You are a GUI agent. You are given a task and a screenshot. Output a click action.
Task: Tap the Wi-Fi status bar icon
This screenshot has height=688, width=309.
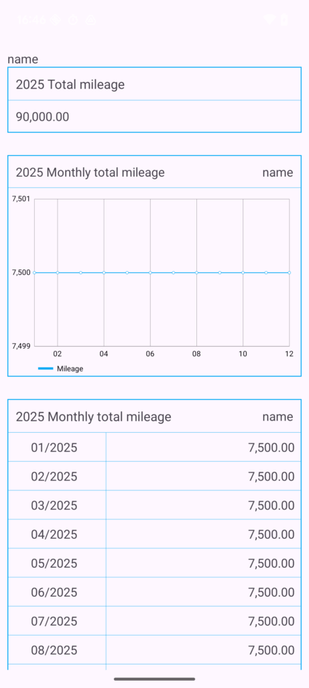(x=270, y=19)
